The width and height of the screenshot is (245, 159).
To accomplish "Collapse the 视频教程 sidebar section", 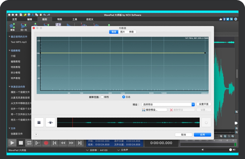I will point(10,51).
